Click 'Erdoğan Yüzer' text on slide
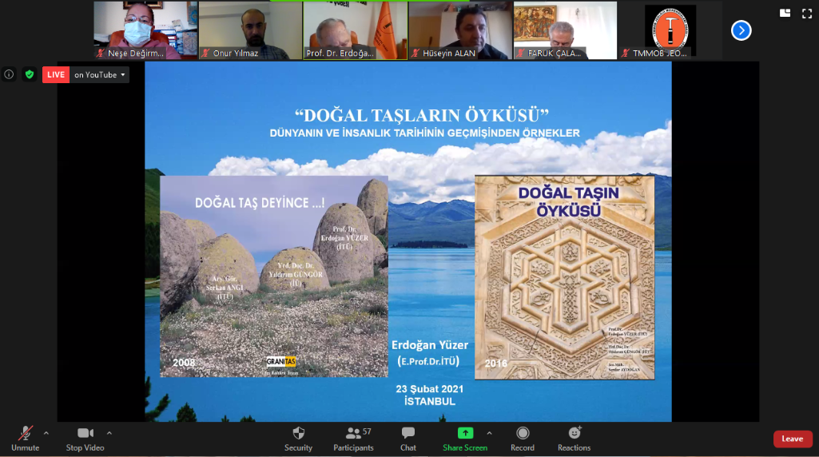This screenshot has height=457, width=819. coord(430,345)
